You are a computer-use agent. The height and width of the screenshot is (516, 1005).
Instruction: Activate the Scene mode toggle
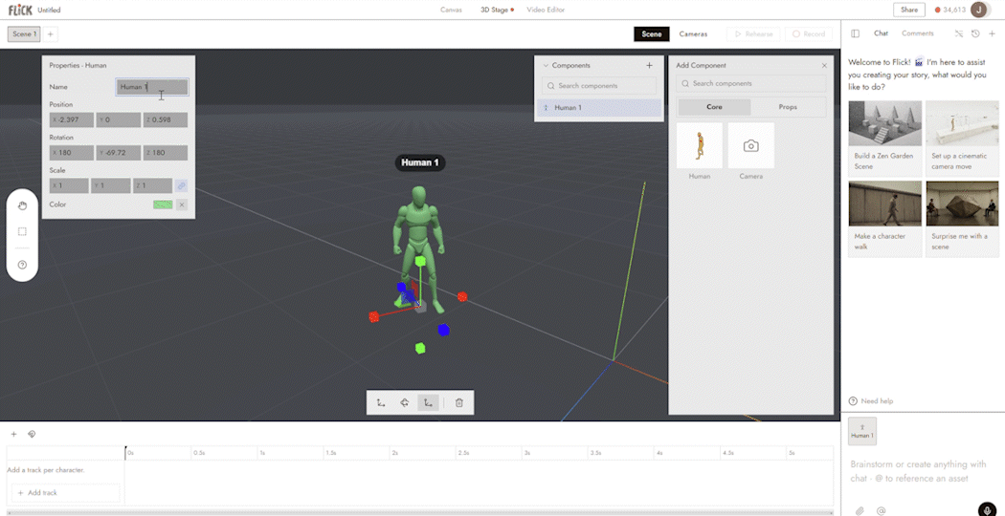652,34
